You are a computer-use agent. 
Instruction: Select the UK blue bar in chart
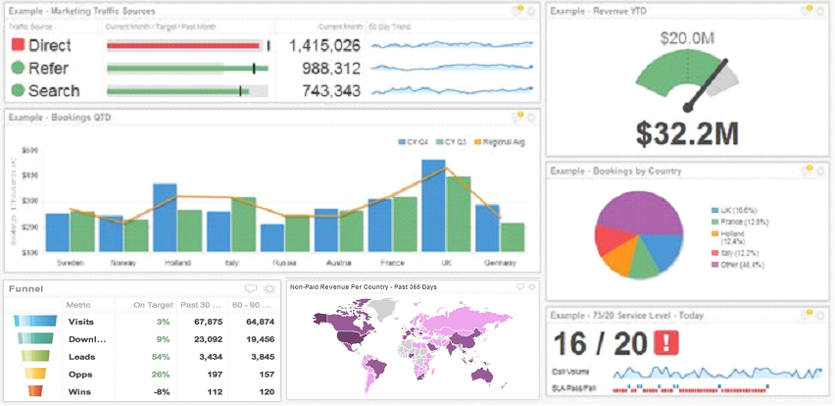point(433,205)
